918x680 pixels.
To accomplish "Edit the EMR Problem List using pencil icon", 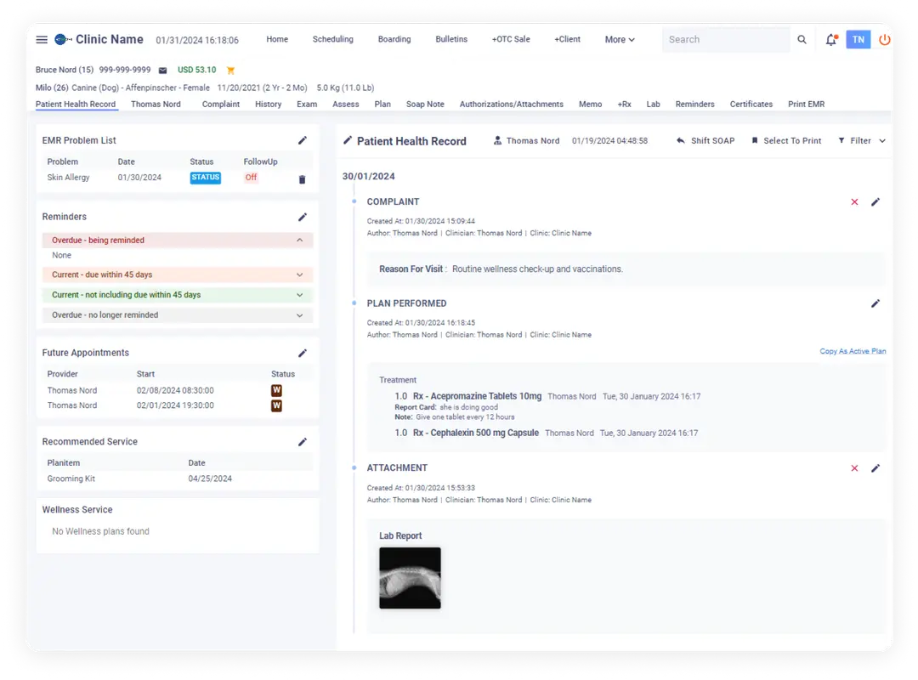I will pos(303,140).
